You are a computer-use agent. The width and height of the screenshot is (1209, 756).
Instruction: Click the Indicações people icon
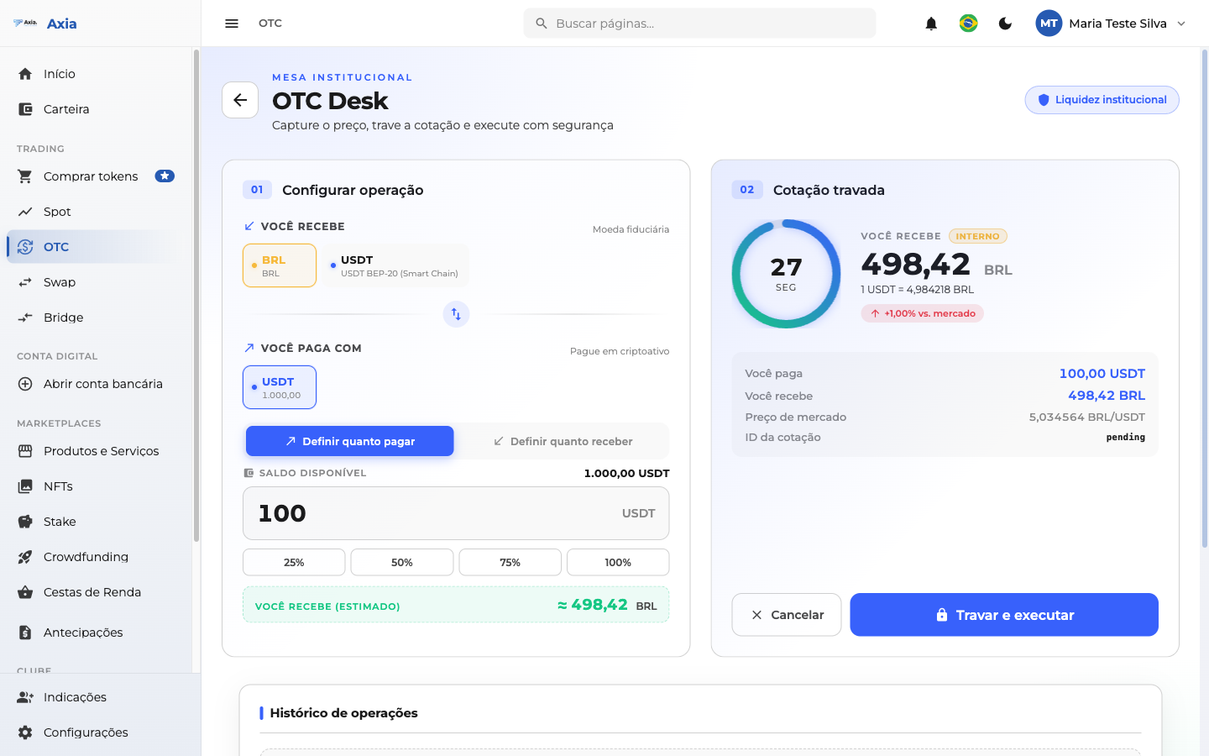tap(25, 697)
